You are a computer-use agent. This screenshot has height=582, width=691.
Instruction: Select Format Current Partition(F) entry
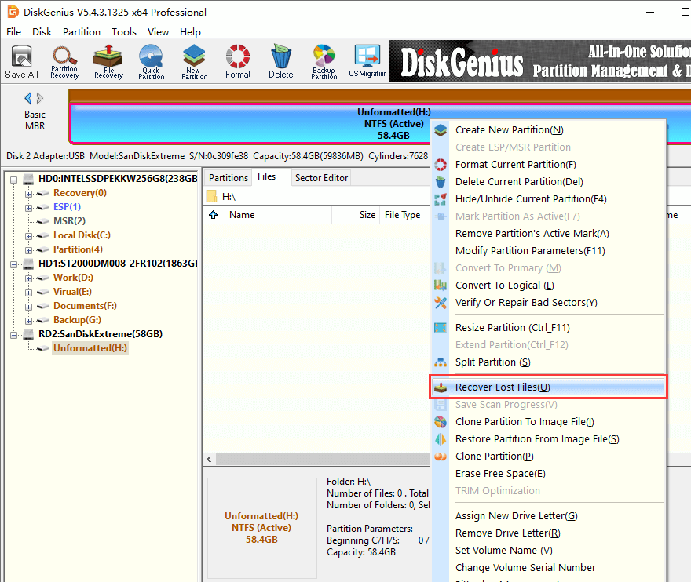click(515, 165)
